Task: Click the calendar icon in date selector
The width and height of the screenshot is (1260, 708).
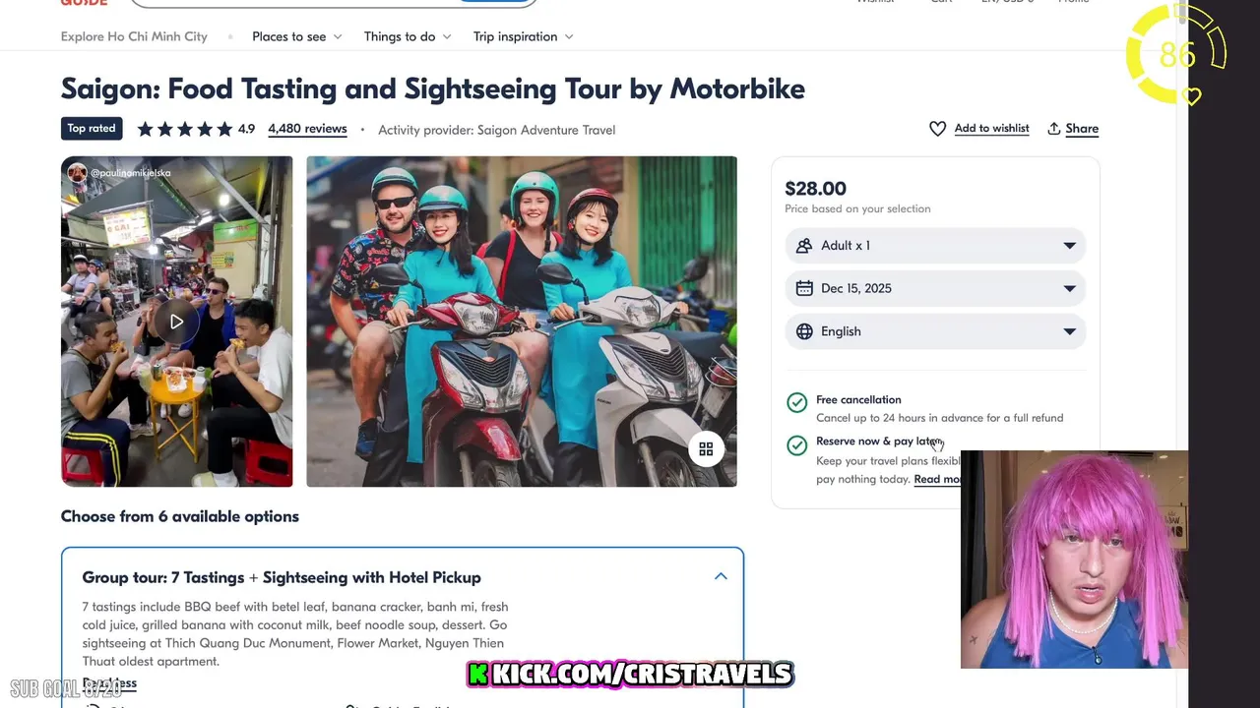Action: [804, 288]
